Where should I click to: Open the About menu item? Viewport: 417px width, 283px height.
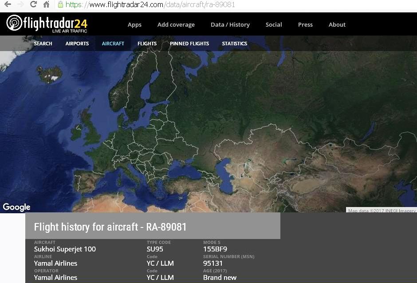pyautogui.click(x=337, y=25)
